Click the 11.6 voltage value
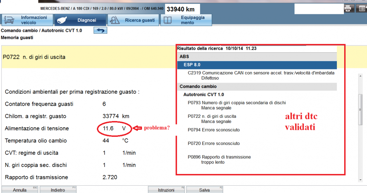This screenshot has width=367, height=193. pyautogui.click(x=108, y=128)
